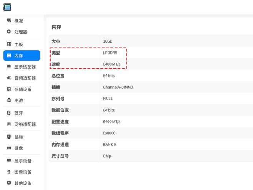Click the 数据位宽 row label
Viewport: 253px width, 190px height.
pos(60,110)
